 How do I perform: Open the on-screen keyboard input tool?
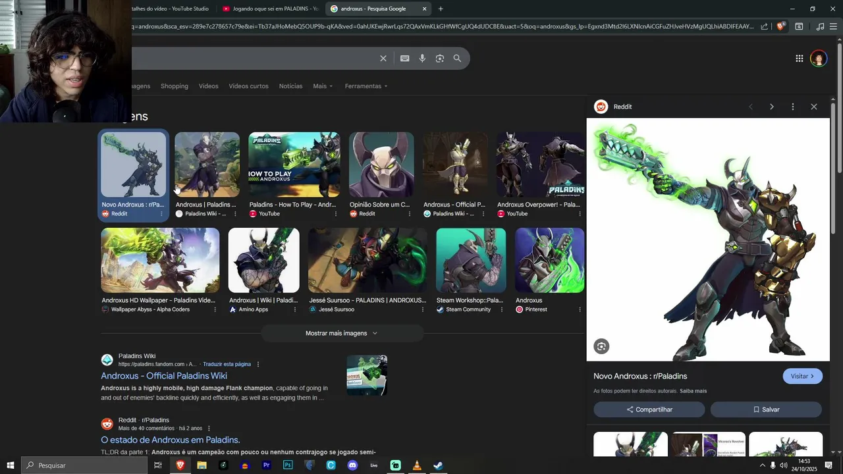click(x=404, y=59)
